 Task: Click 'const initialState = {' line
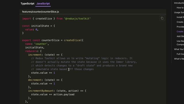coord(39,26)
